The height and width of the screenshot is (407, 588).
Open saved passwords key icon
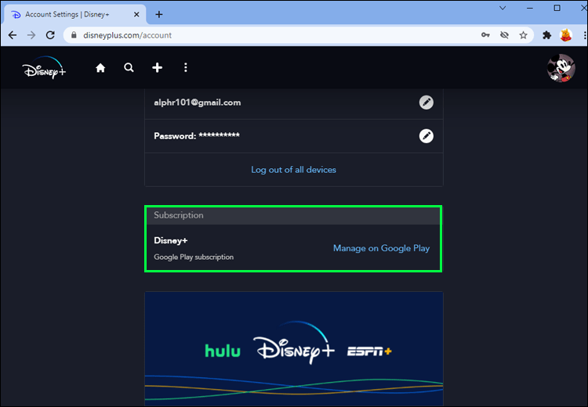point(485,35)
